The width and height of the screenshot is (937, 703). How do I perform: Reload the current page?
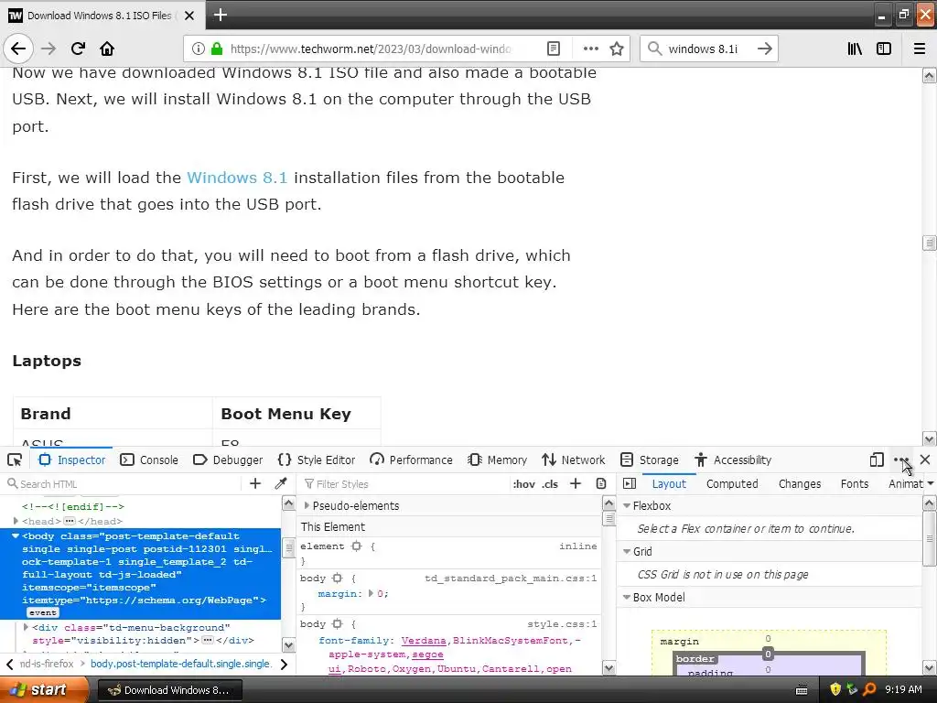(x=78, y=49)
